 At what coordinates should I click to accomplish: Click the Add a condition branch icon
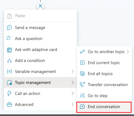coord(9,60)
